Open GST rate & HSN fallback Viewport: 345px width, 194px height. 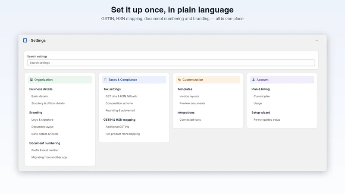pyautogui.click(x=121, y=96)
